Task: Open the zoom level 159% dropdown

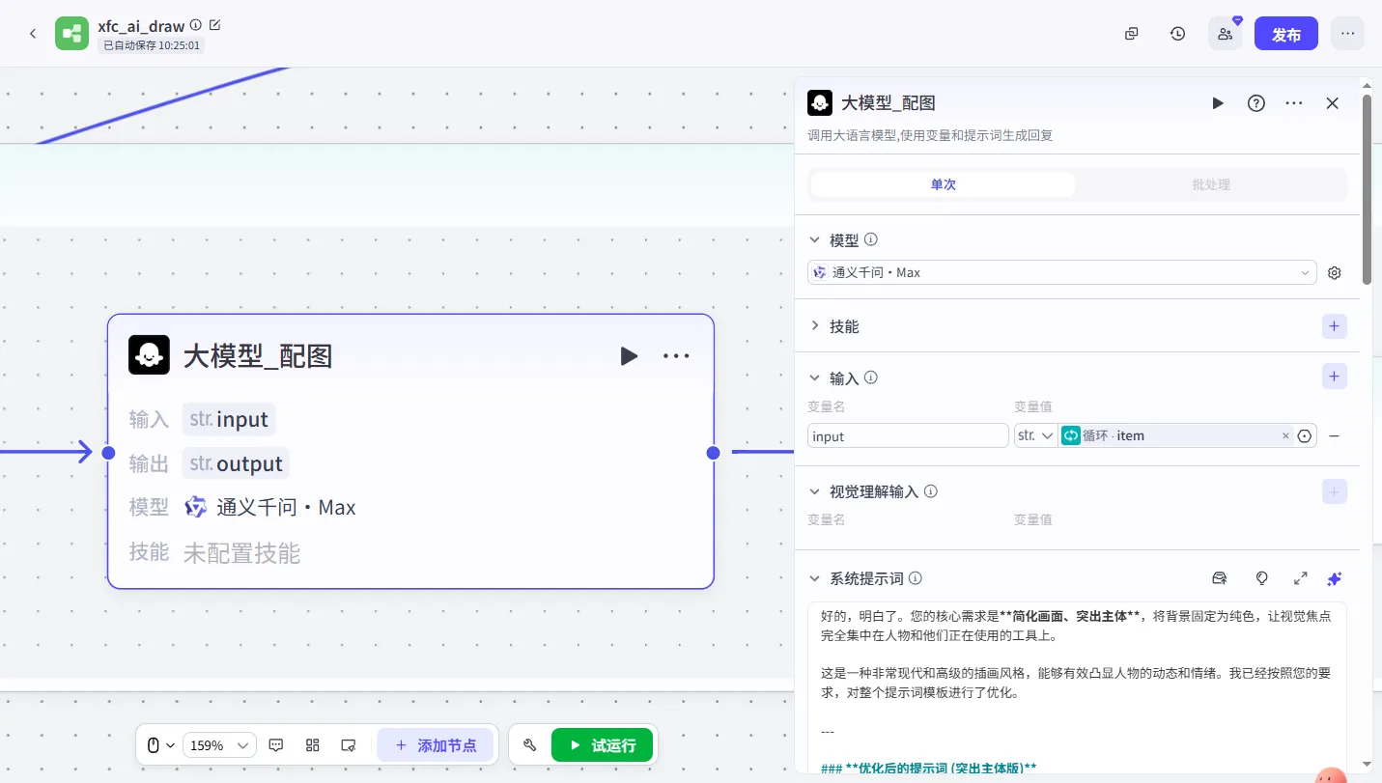Action: (x=219, y=745)
